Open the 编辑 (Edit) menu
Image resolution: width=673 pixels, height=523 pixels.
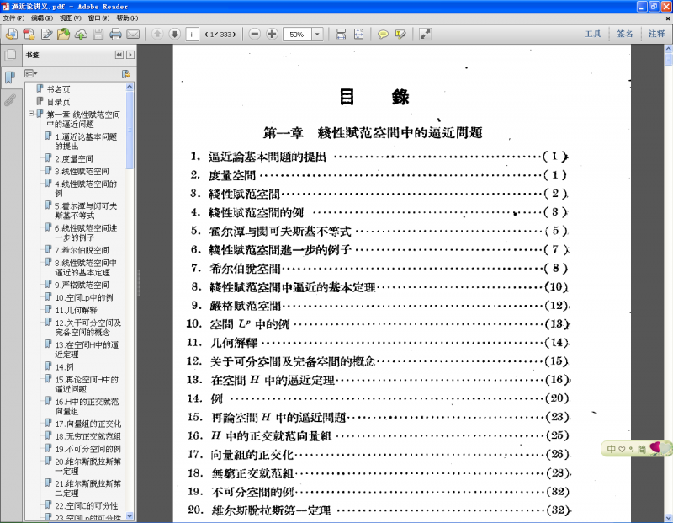pos(42,18)
